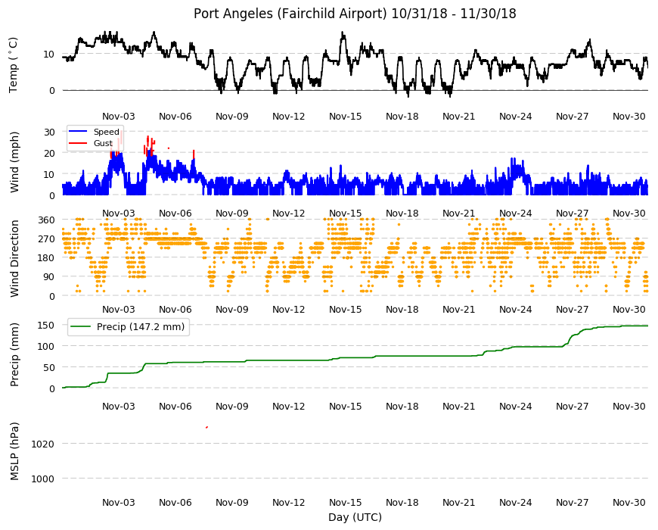
Task: Click the 150 tick on precipitation axis
Action: pyautogui.click(x=46, y=325)
